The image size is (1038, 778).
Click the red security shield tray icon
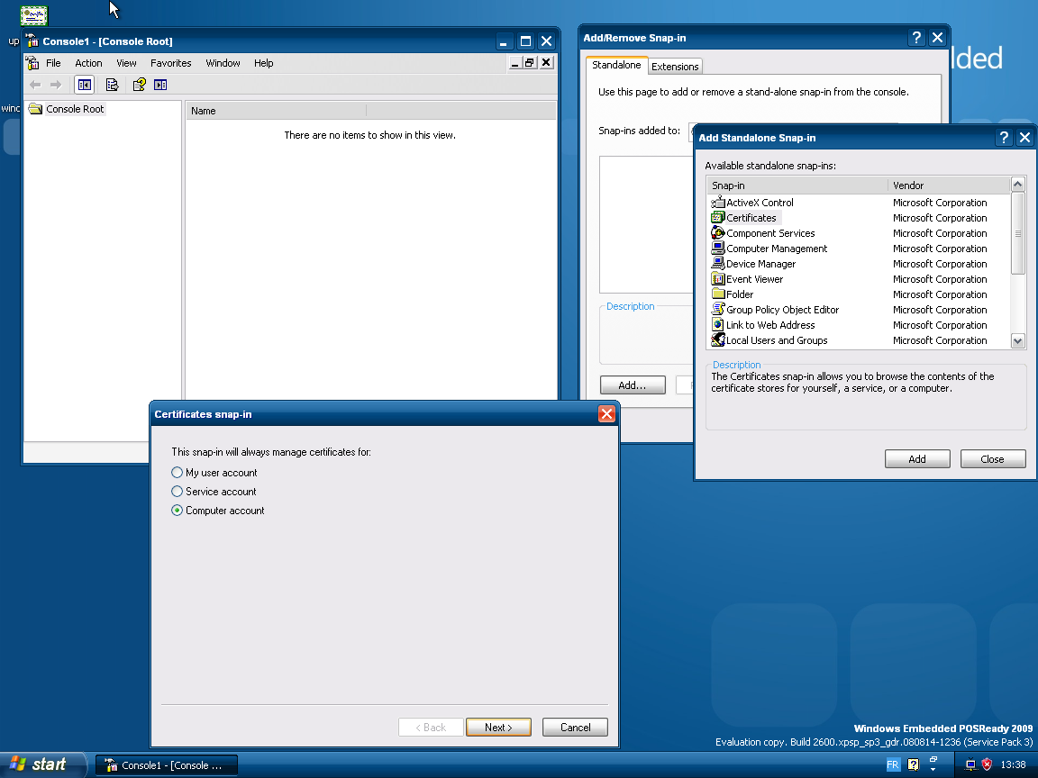(987, 764)
